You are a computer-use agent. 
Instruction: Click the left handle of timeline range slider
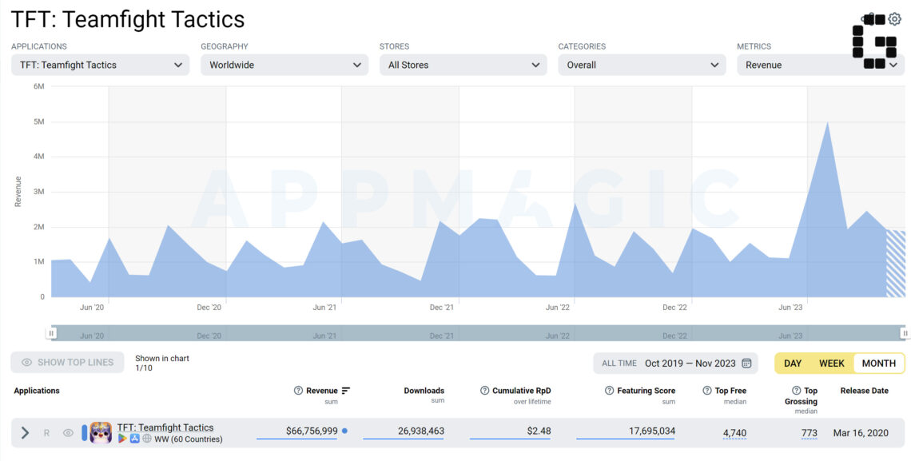[52, 333]
